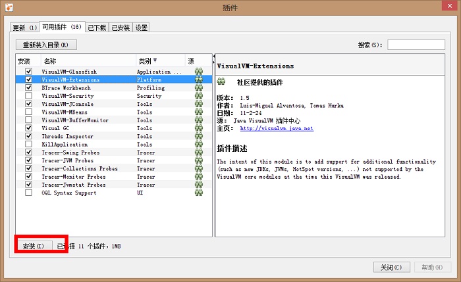Uncheck the Tracer-Jvmstat Probes checkbox
This screenshot has width=461, height=282.
pyautogui.click(x=28, y=184)
